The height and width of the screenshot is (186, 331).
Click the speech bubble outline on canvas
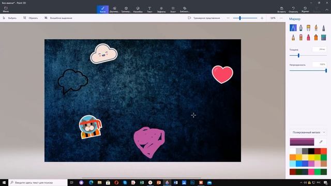pyautogui.click(x=72, y=81)
